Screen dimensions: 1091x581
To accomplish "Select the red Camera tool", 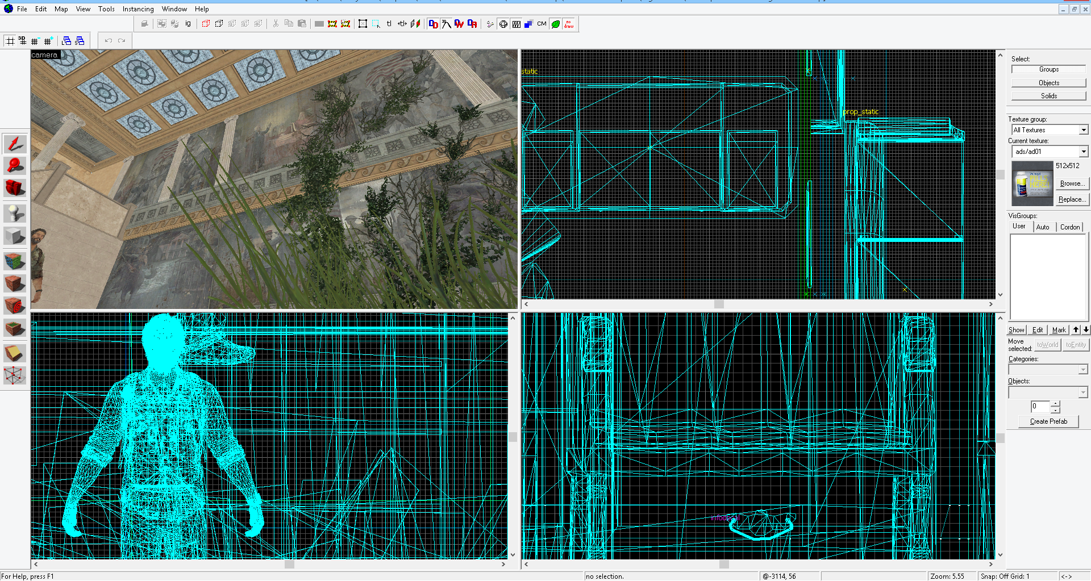I will pos(15,187).
